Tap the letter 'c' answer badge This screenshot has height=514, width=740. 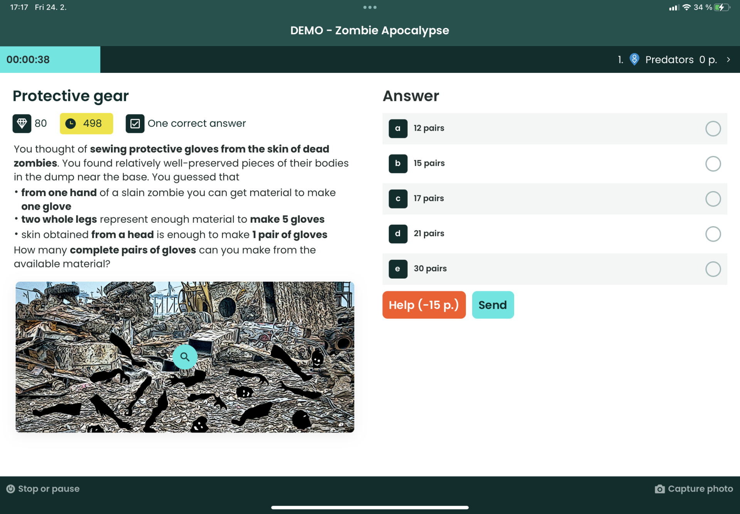pos(398,198)
